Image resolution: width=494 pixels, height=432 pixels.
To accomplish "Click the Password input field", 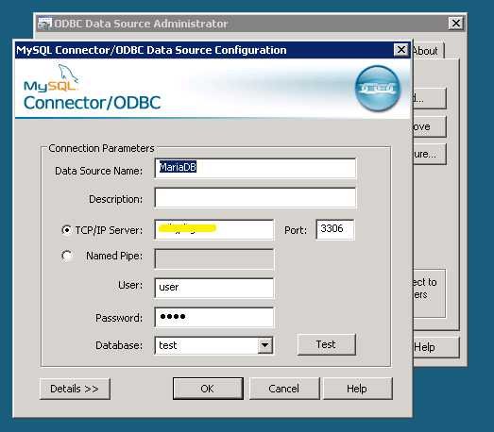I will 214,317.
